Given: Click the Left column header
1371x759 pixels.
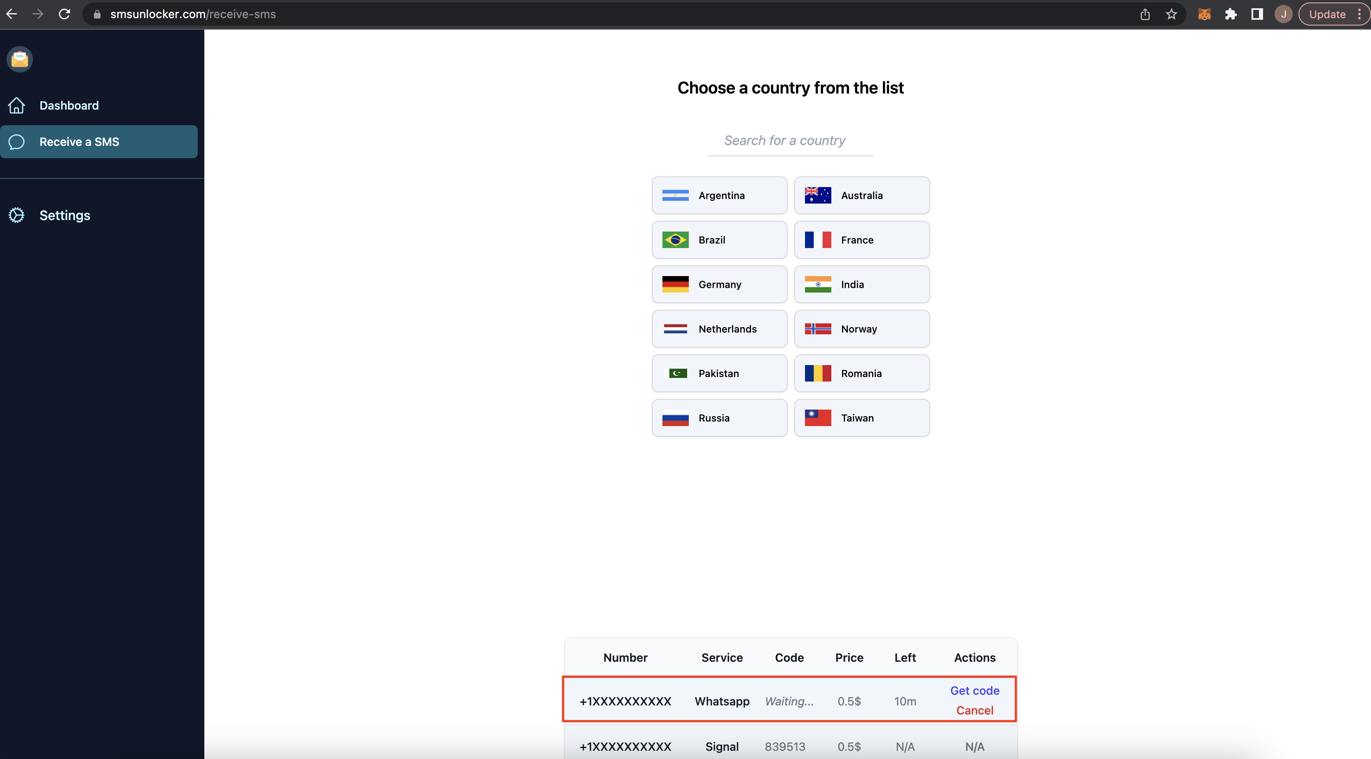Looking at the screenshot, I should [905, 658].
